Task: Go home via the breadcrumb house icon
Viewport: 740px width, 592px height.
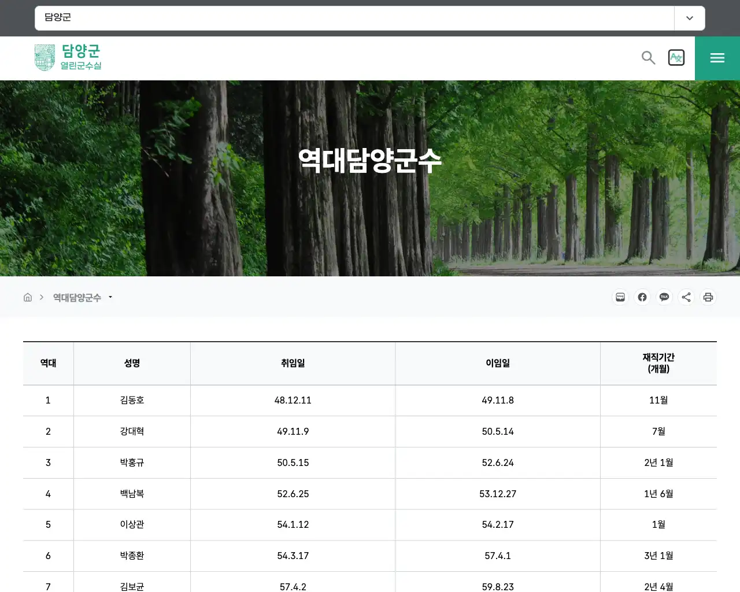Action: point(27,297)
